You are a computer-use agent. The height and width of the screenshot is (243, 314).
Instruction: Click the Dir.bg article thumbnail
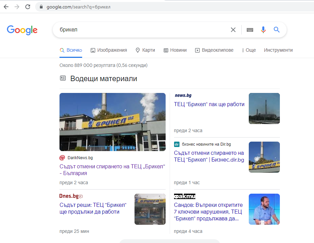[264, 157]
